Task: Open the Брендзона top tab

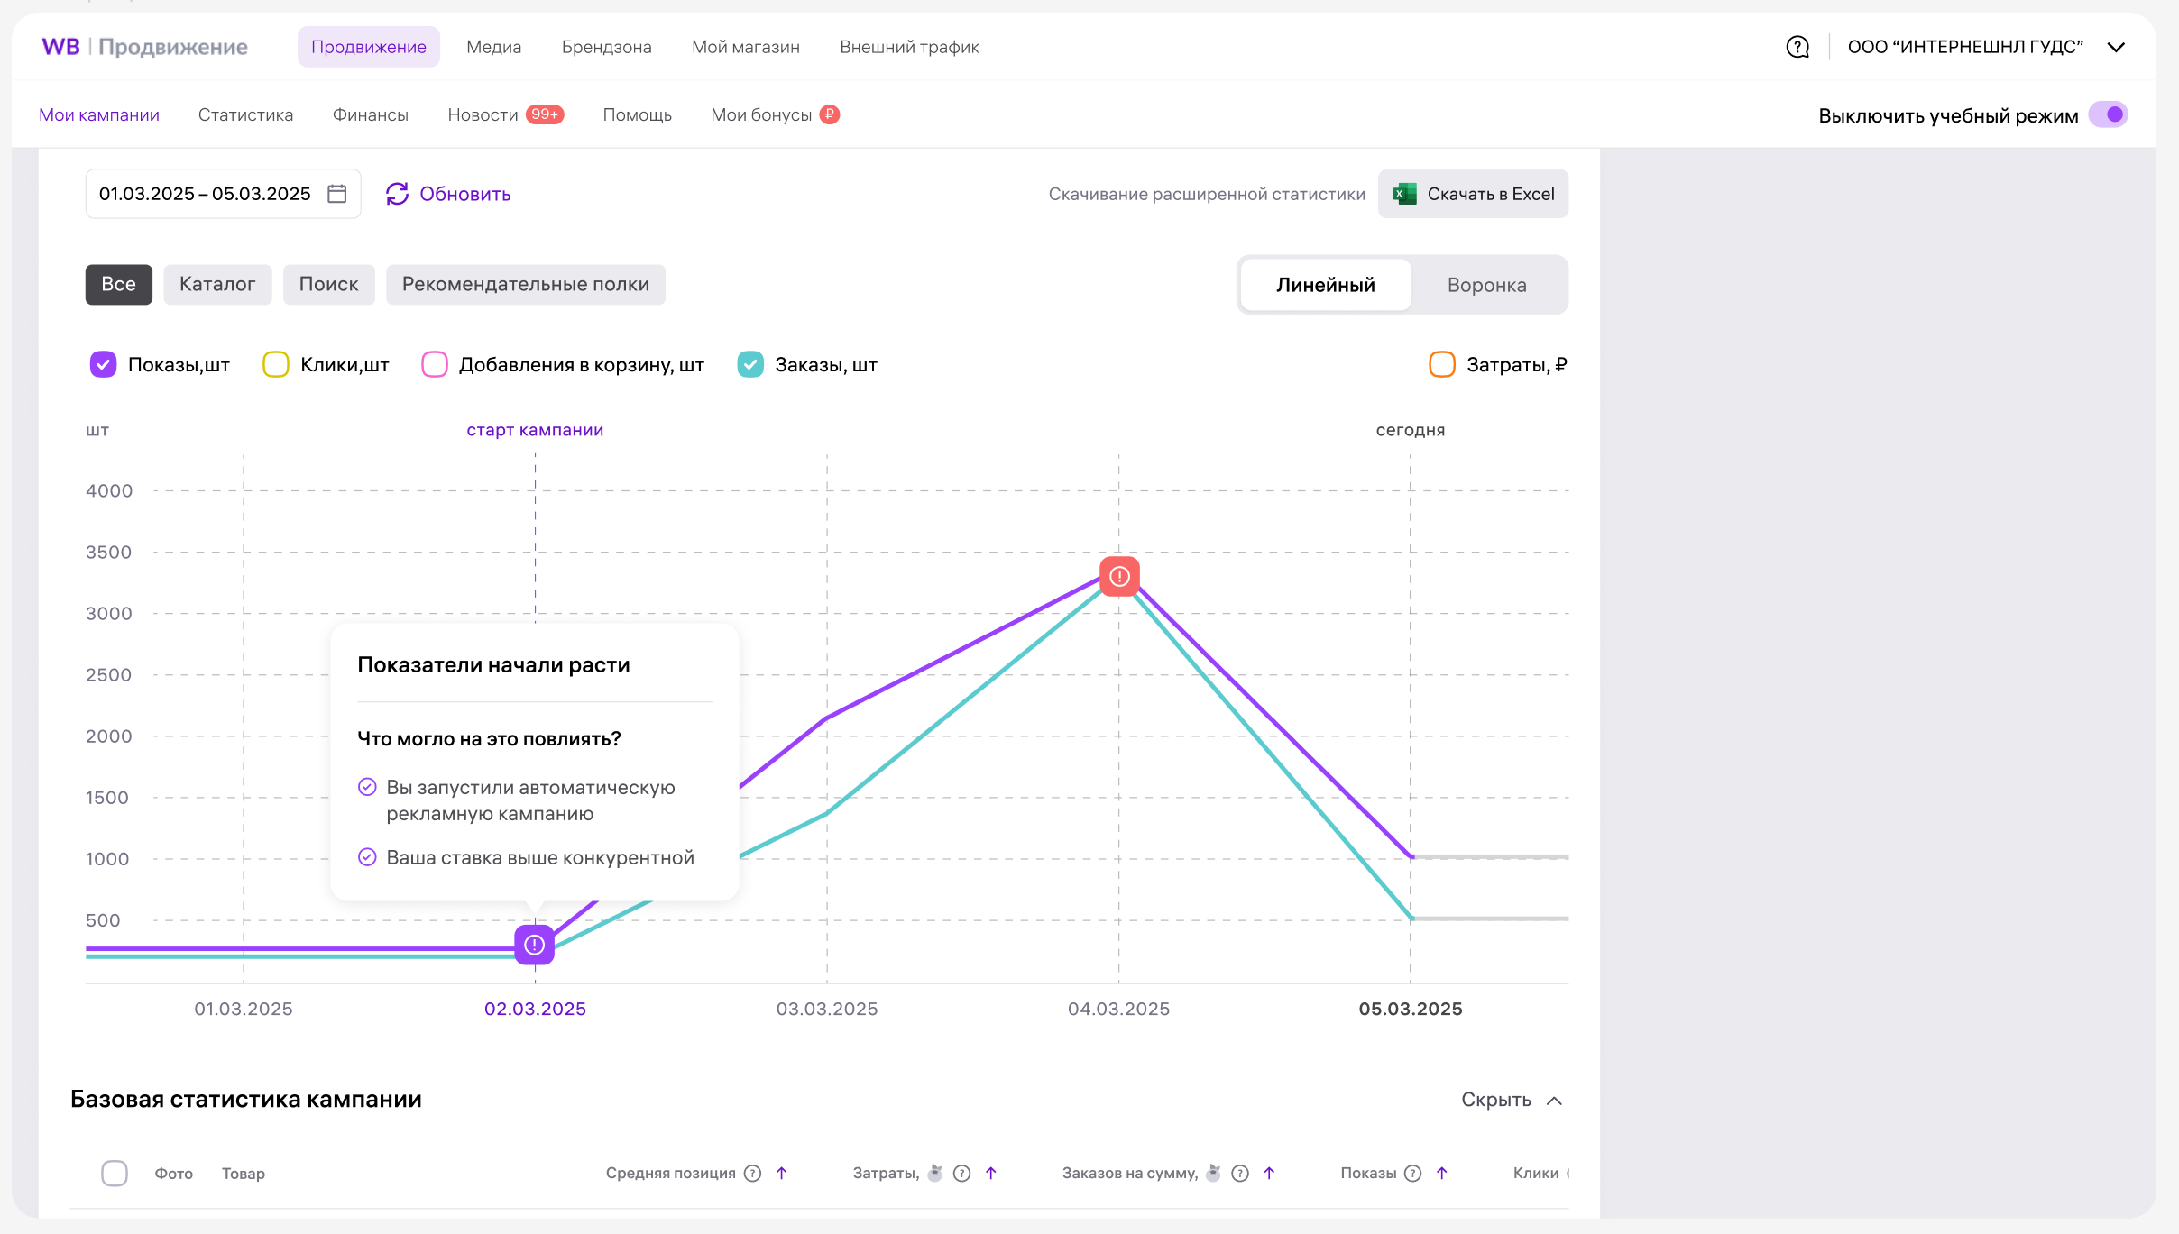Action: tap(607, 47)
